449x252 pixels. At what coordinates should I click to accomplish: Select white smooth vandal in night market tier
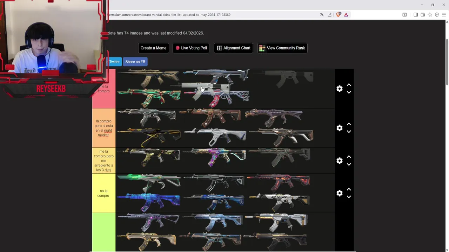(x=215, y=136)
